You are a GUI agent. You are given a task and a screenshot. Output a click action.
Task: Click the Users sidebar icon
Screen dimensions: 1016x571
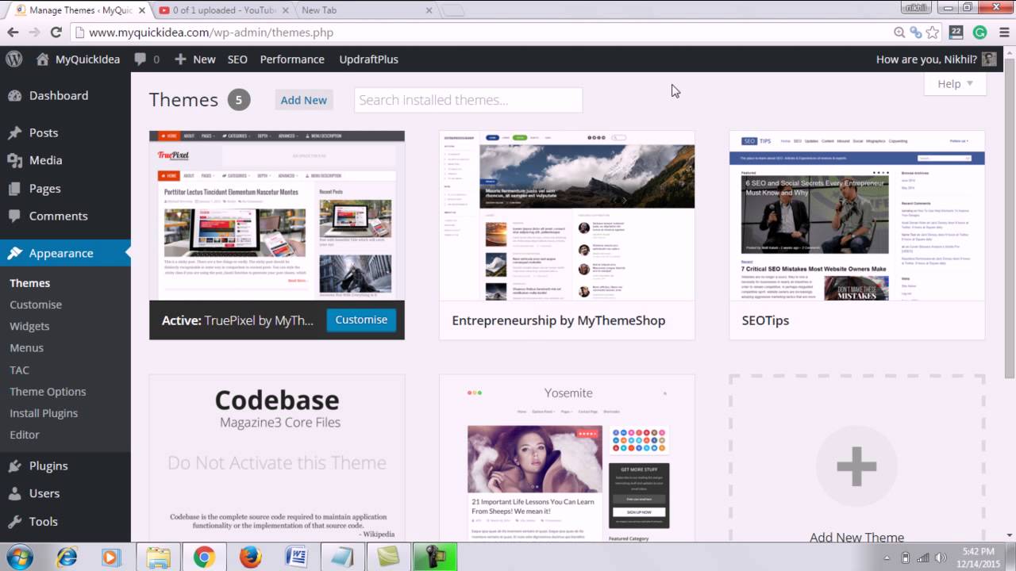14,493
